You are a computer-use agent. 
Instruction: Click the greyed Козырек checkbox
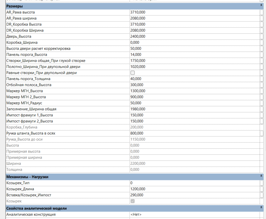point(132,201)
